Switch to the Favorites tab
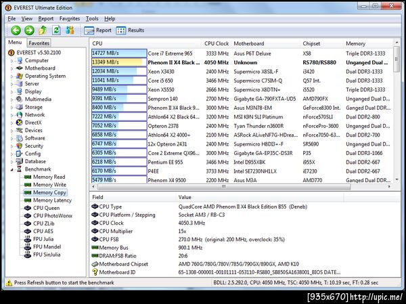 click(x=39, y=43)
